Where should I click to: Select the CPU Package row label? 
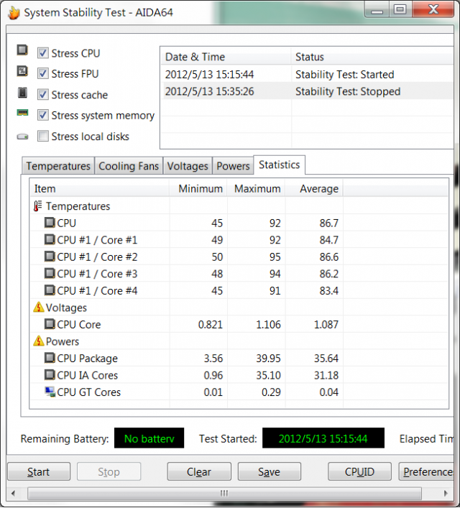click(x=87, y=358)
